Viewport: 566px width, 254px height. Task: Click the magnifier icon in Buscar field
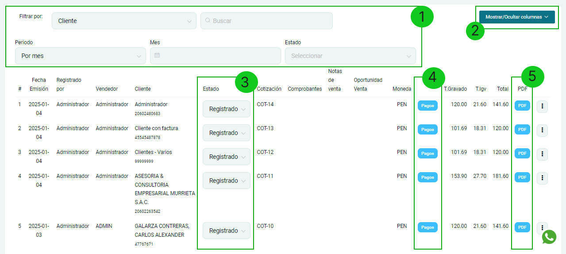pyautogui.click(x=208, y=21)
